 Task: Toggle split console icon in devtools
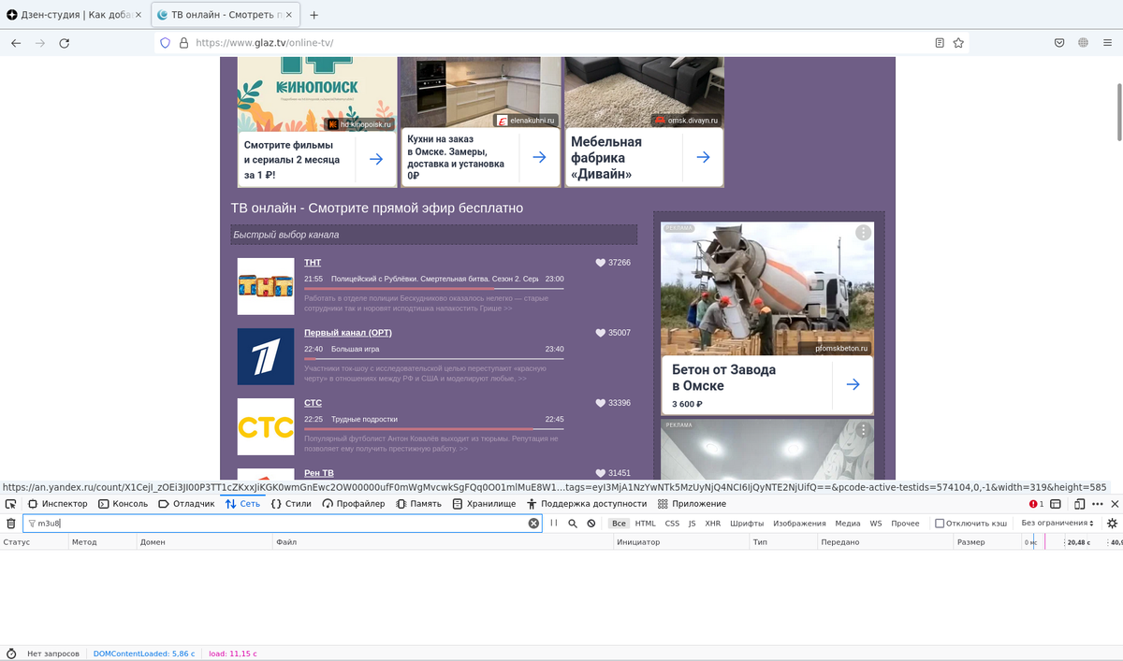[x=1056, y=504]
